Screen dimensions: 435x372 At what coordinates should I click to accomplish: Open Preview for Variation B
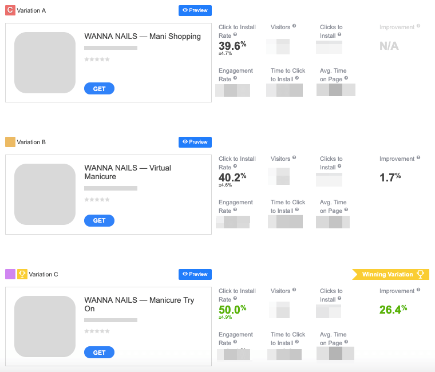(x=195, y=142)
